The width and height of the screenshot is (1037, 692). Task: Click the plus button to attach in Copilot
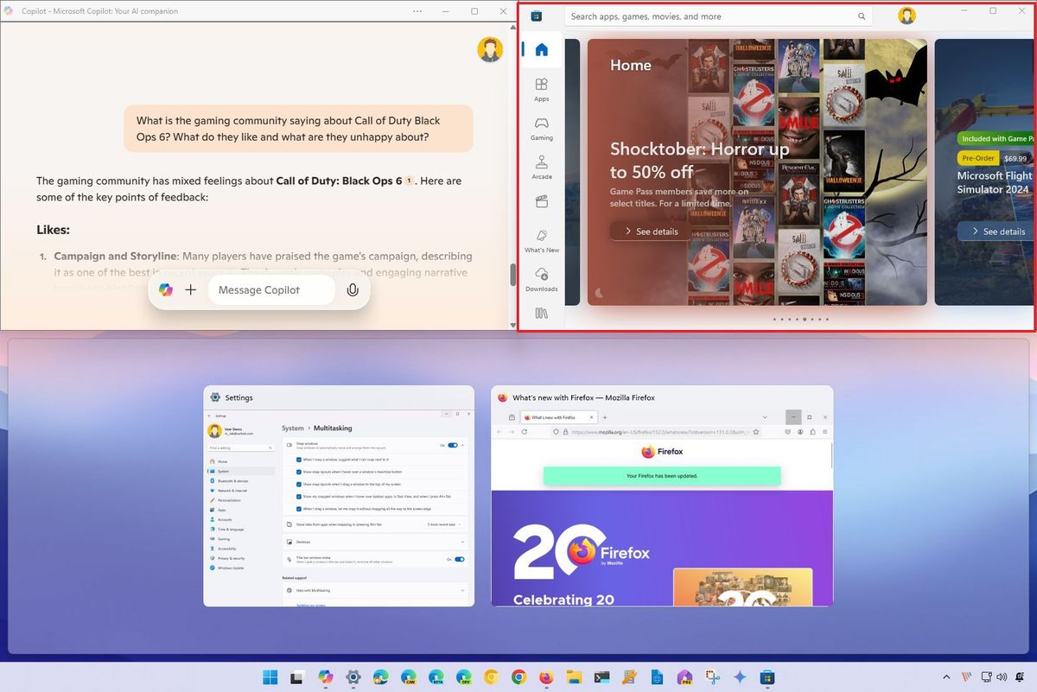coord(190,289)
